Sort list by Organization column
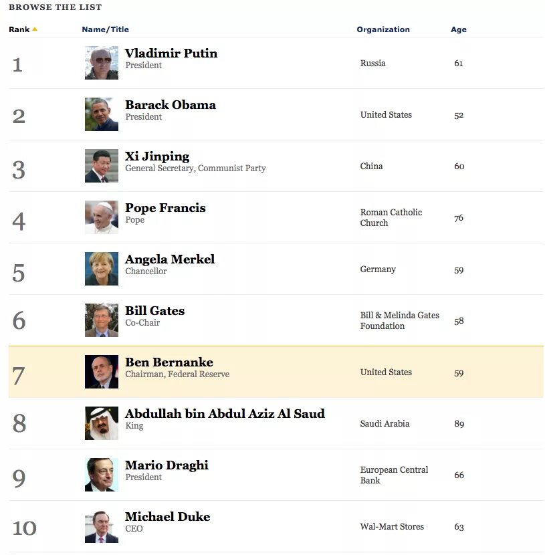The height and width of the screenshot is (555, 545). (383, 29)
